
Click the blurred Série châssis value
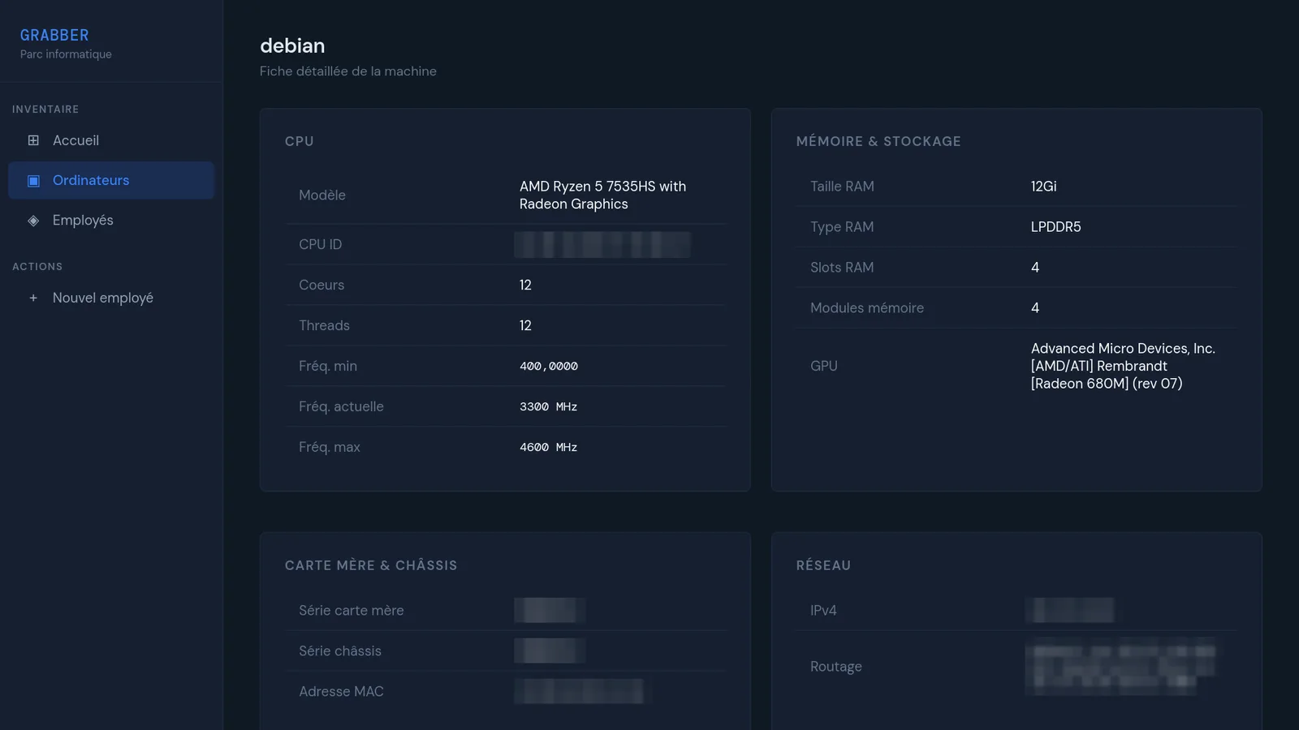pos(550,651)
